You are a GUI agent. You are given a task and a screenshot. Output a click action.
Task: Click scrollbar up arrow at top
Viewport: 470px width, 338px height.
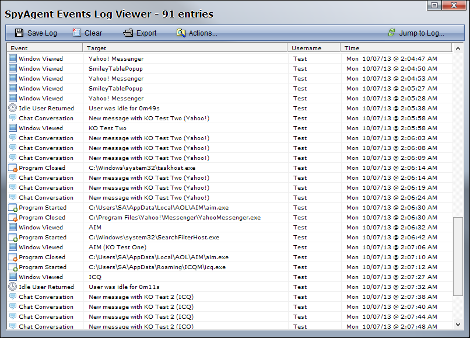click(x=458, y=48)
